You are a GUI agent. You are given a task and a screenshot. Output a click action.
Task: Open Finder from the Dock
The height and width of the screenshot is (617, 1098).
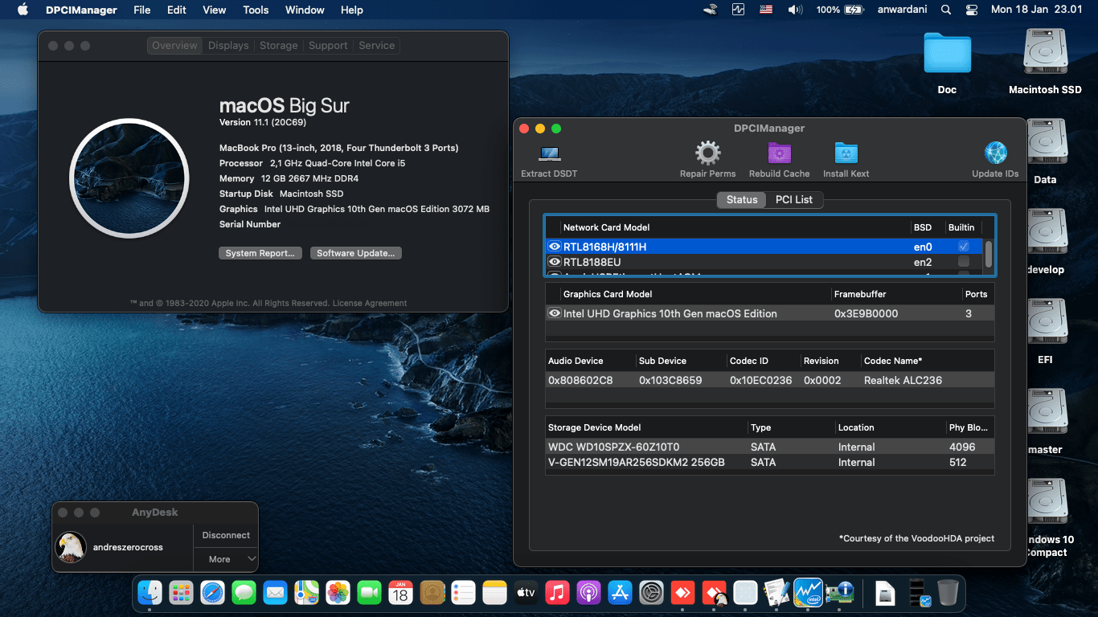[x=150, y=593]
